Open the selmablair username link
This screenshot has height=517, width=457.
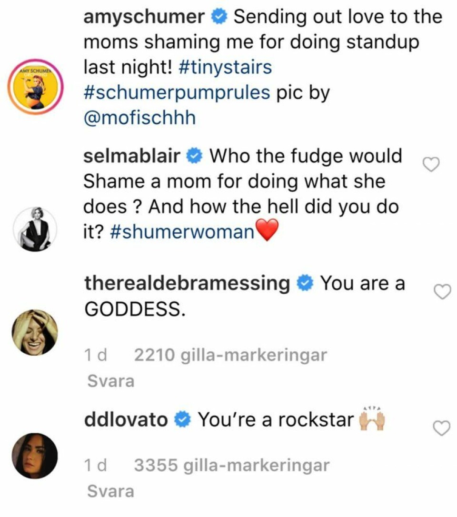coord(132,156)
